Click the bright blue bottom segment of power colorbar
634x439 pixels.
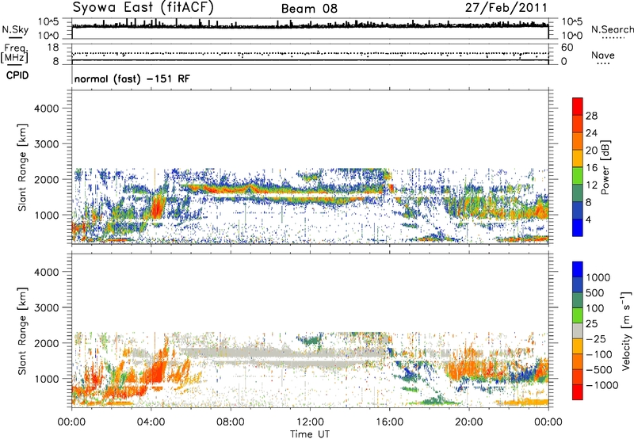point(578,227)
